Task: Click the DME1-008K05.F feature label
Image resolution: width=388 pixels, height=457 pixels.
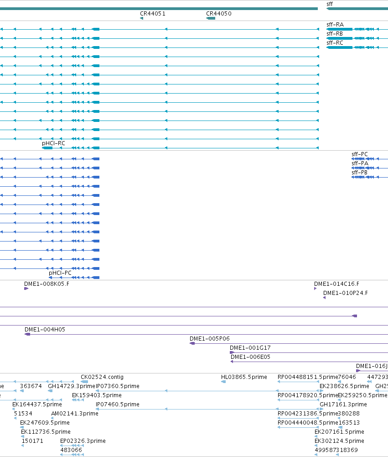Action: pyautogui.click(x=47, y=284)
